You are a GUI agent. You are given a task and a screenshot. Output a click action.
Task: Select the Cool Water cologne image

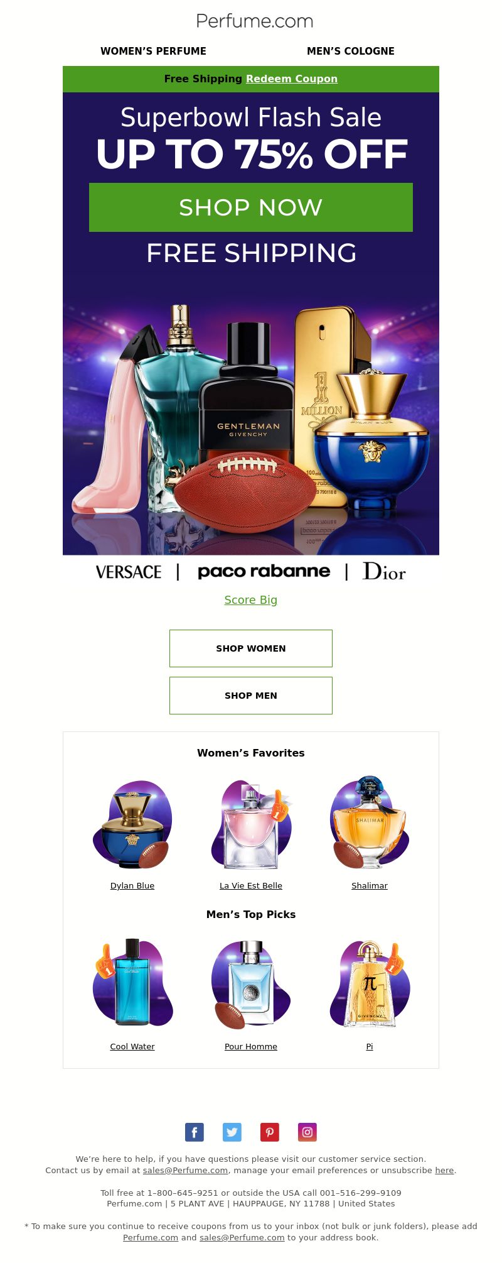pyautogui.click(x=132, y=983)
